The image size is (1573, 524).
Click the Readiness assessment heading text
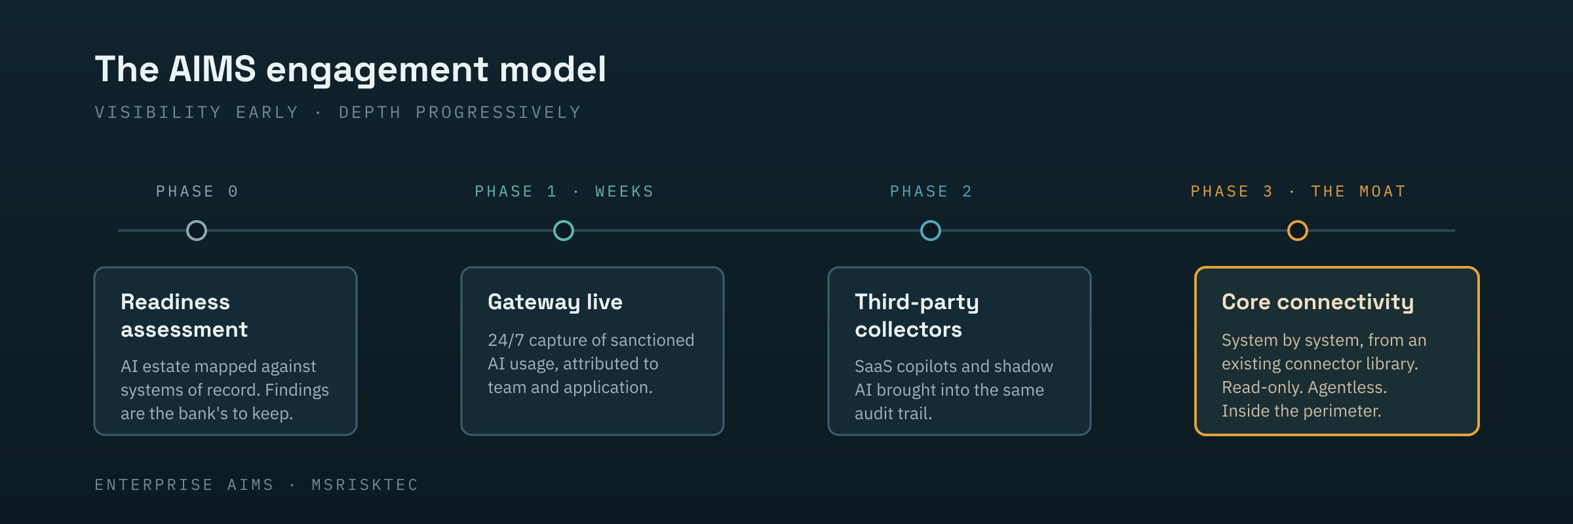coord(184,315)
